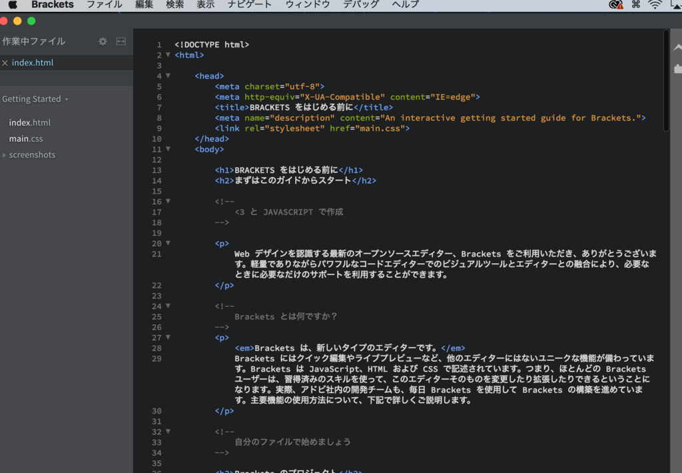Image resolution: width=682 pixels, height=473 pixels.
Task: Click line number 13 in the gutter
Action: (x=157, y=170)
